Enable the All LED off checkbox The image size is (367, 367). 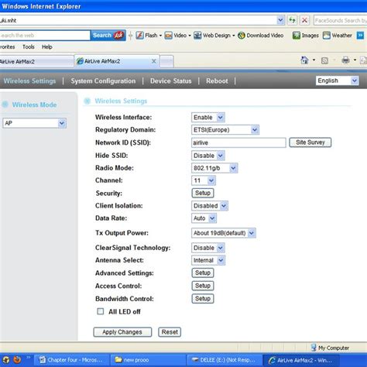pos(101,311)
